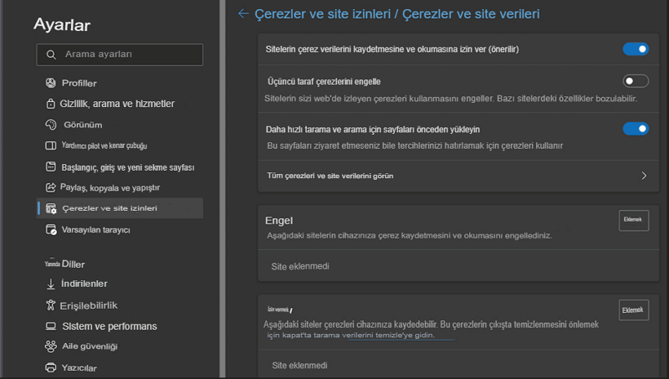
Task: Click the Eklemek button in İzin vermek section
Action: coord(634,310)
